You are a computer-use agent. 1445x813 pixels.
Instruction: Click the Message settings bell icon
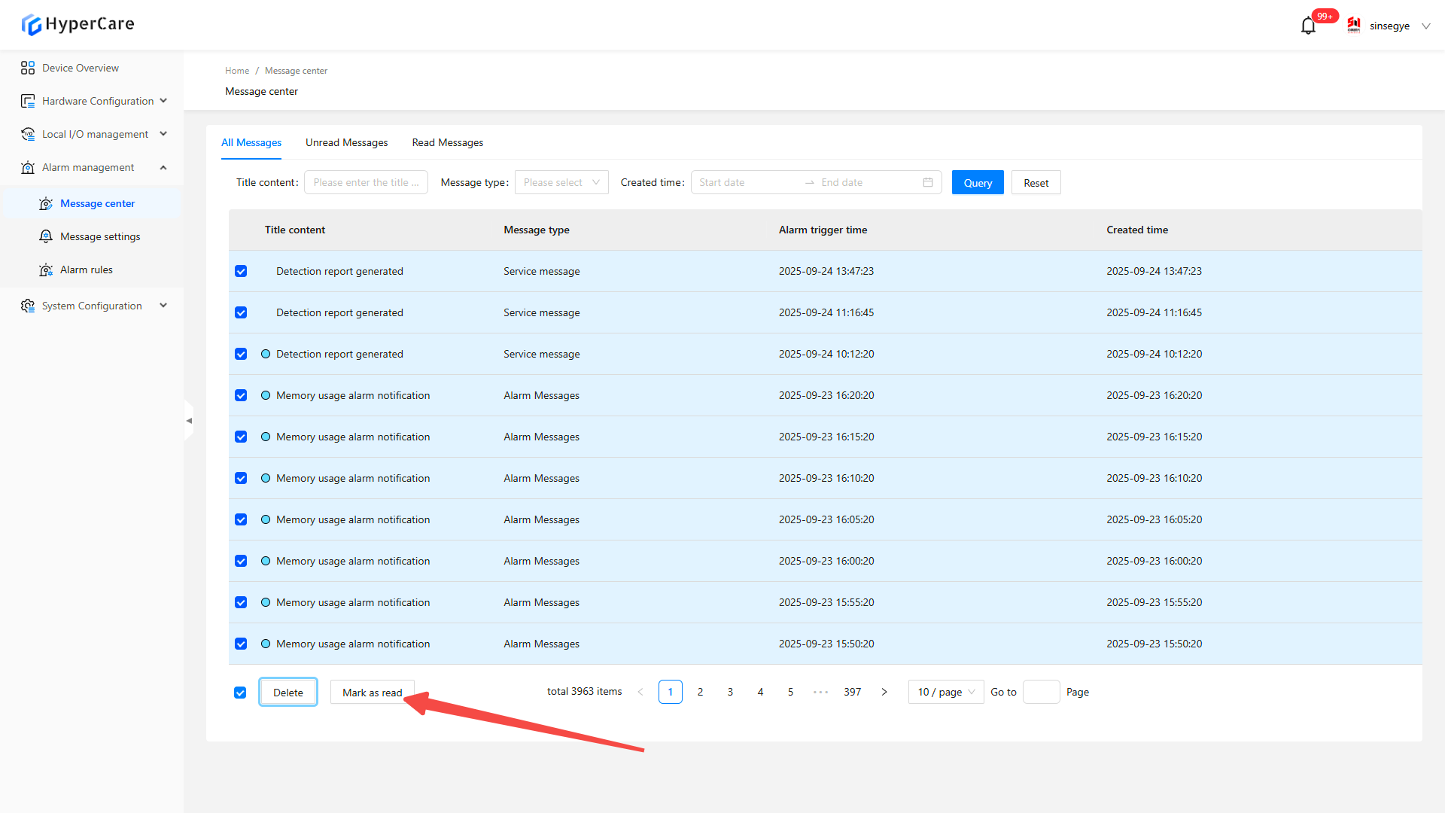(46, 236)
